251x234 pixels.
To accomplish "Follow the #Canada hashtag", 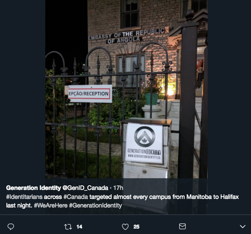I will coord(76,197).
